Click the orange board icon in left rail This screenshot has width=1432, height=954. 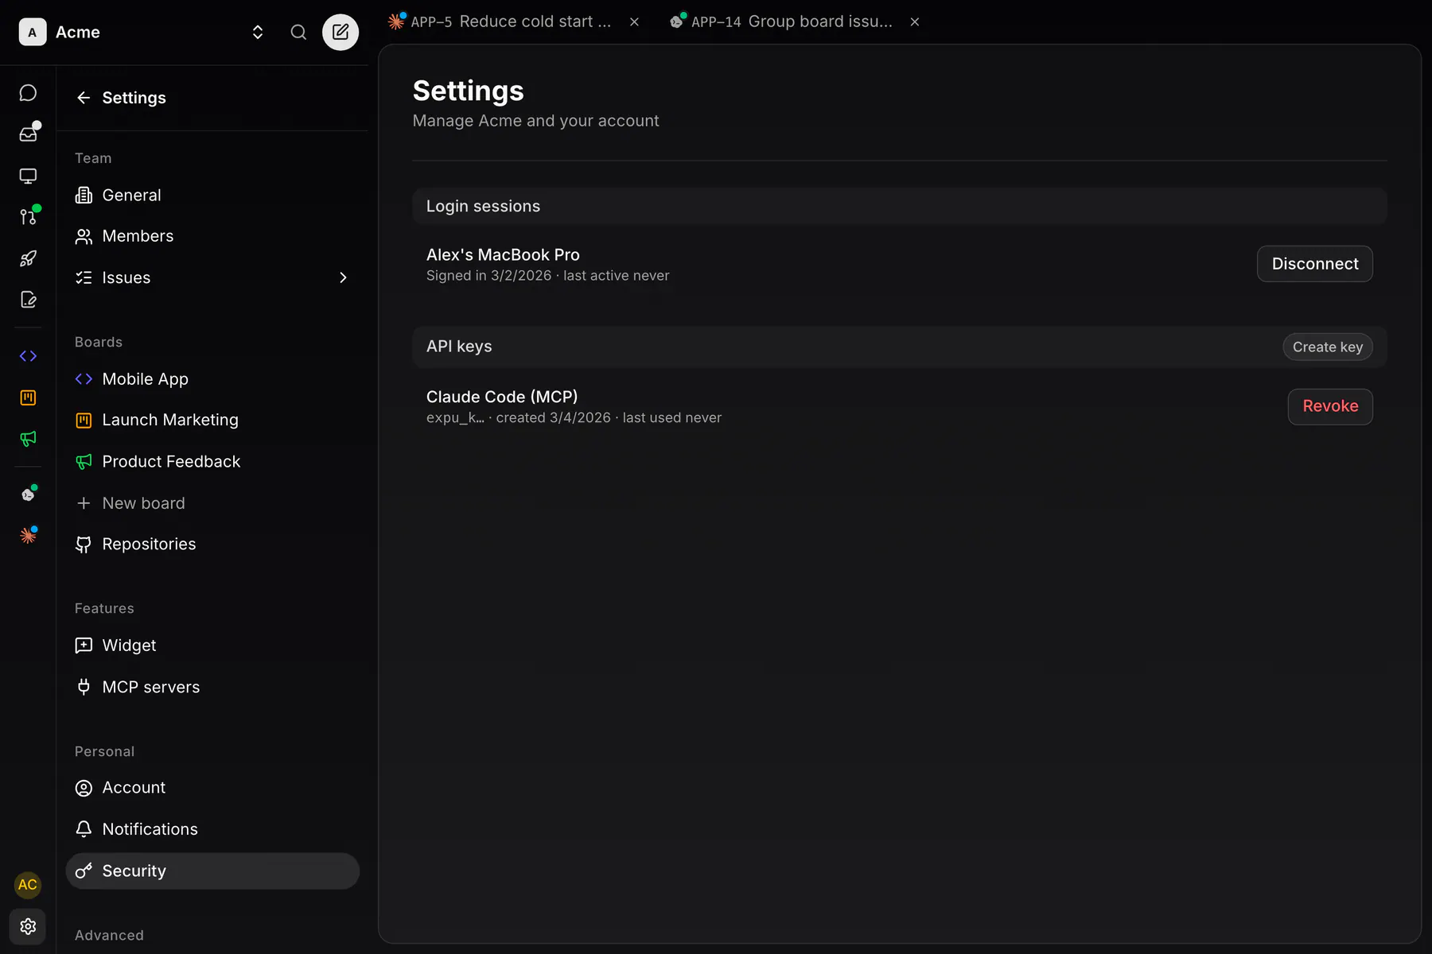click(28, 397)
